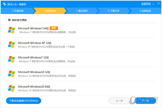Click the orange 推荐 badge

coord(54,28)
